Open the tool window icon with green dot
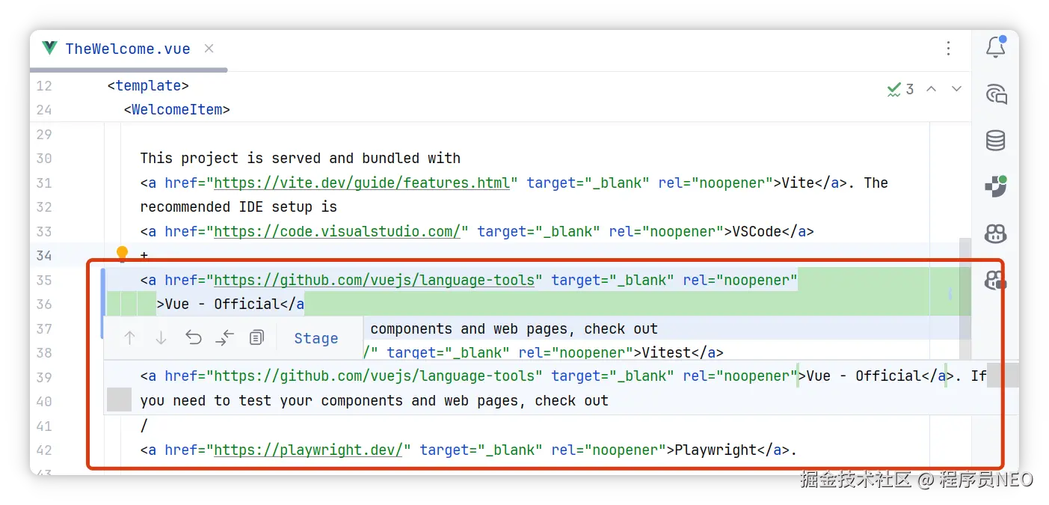Viewport: 1049px width, 505px height. [995, 186]
